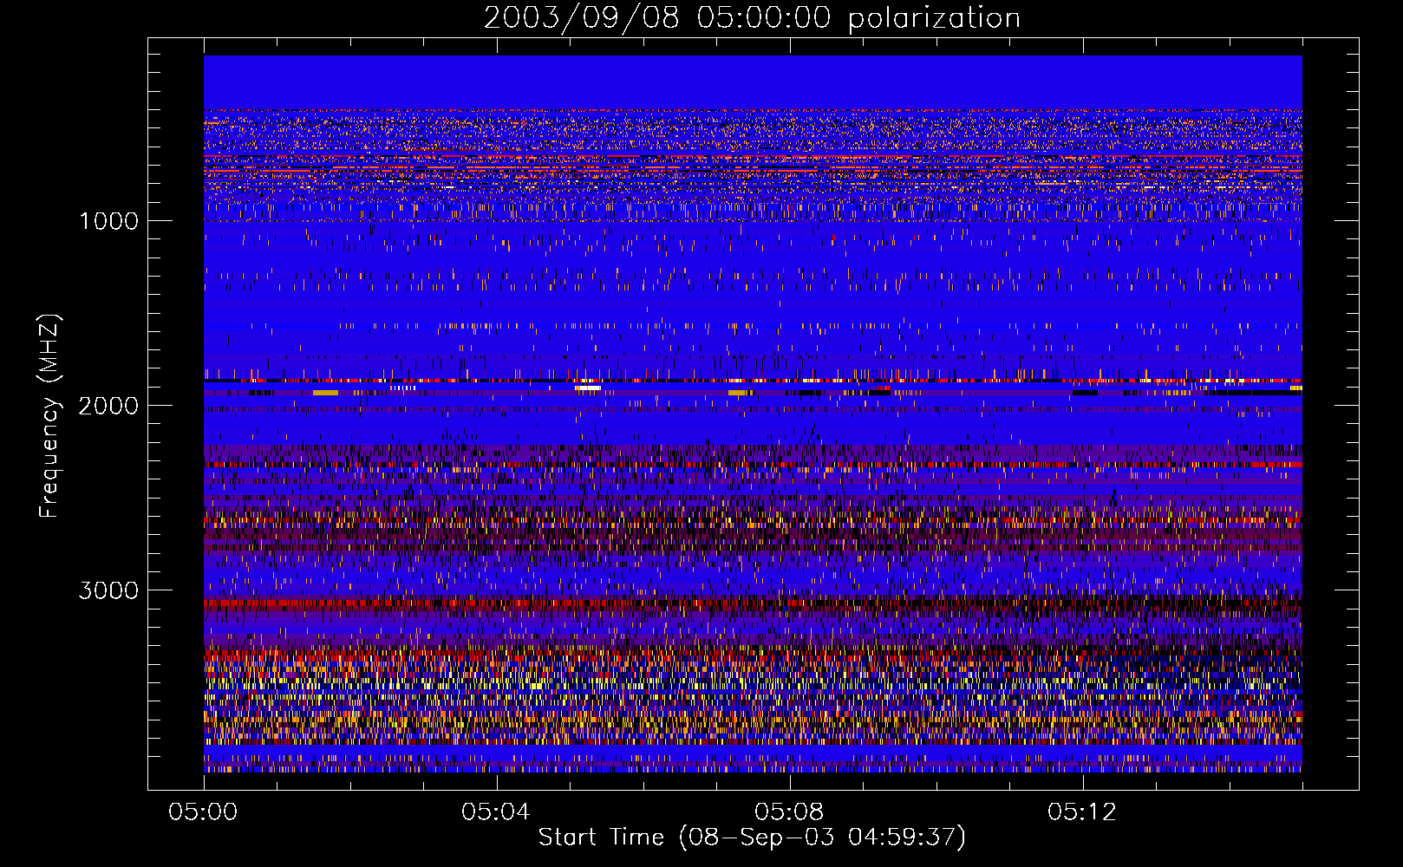The height and width of the screenshot is (867, 1403).
Task: Select the "Start Time (08-Sep-03 04:59:37)" axis label
Action: click(752, 838)
